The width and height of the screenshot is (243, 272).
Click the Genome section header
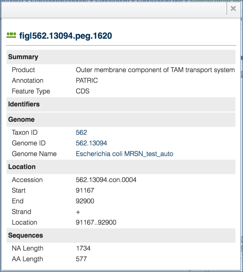[x=21, y=120]
